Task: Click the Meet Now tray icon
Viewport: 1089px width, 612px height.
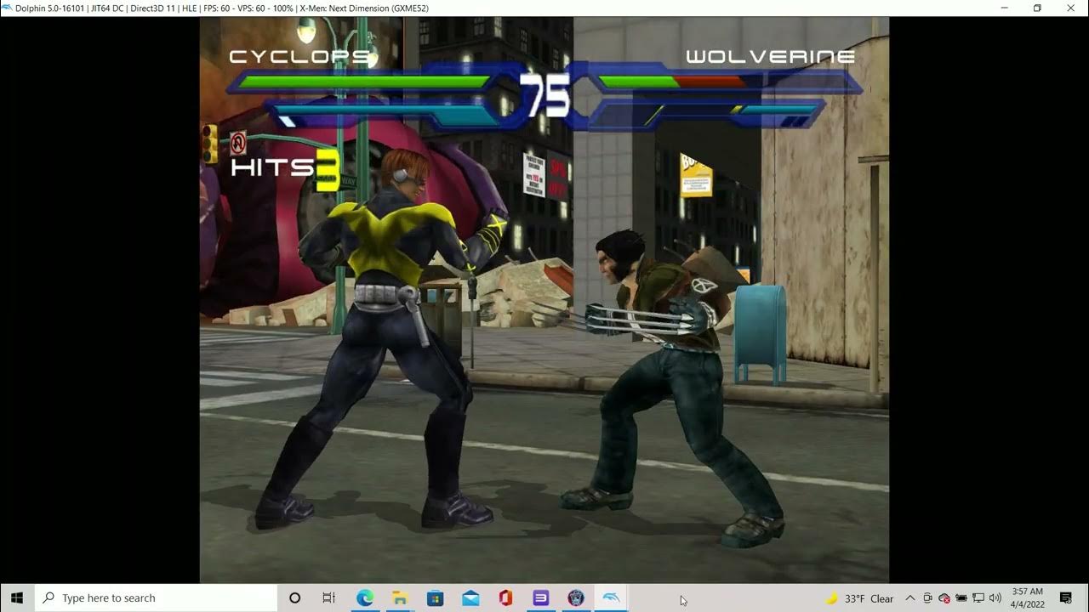Action: 927,598
